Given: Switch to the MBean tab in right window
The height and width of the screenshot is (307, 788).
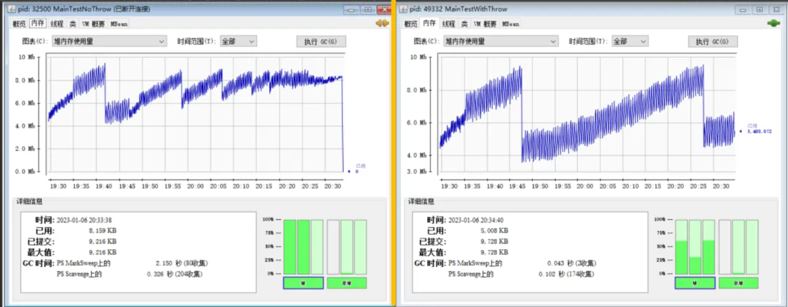Looking at the screenshot, I should click(x=511, y=24).
